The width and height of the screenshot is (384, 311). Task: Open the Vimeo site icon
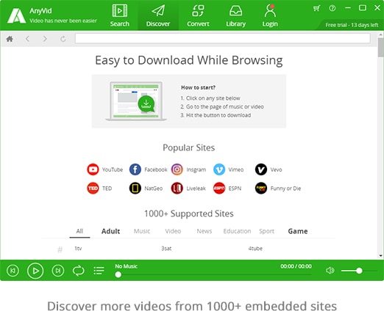[219, 169]
